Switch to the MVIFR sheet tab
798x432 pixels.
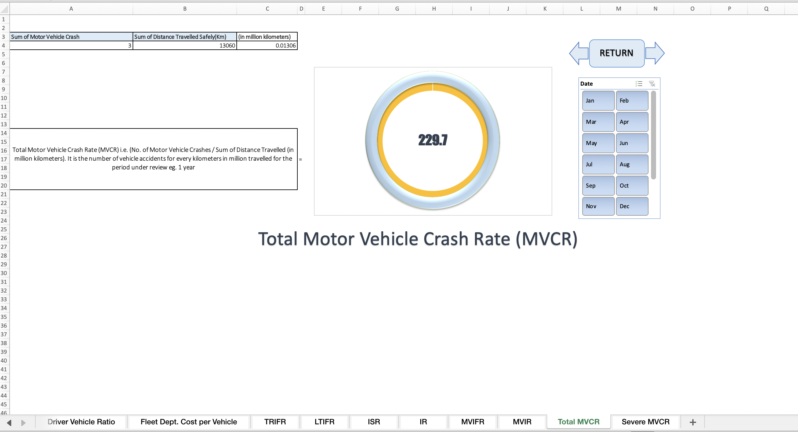473,422
